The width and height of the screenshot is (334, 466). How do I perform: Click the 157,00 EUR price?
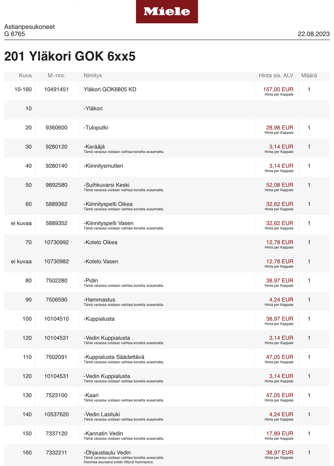click(278, 90)
